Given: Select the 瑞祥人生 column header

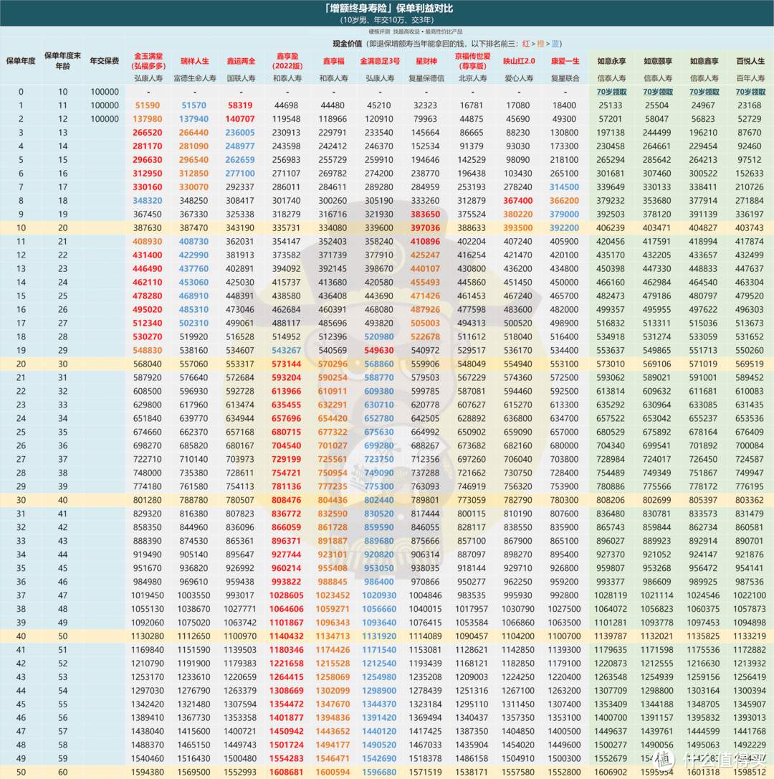Looking at the screenshot, I should (195, 61).
